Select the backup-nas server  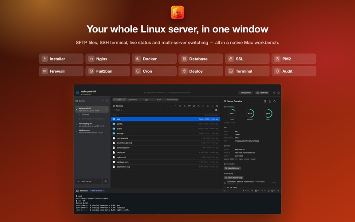(x=92, y=131)
